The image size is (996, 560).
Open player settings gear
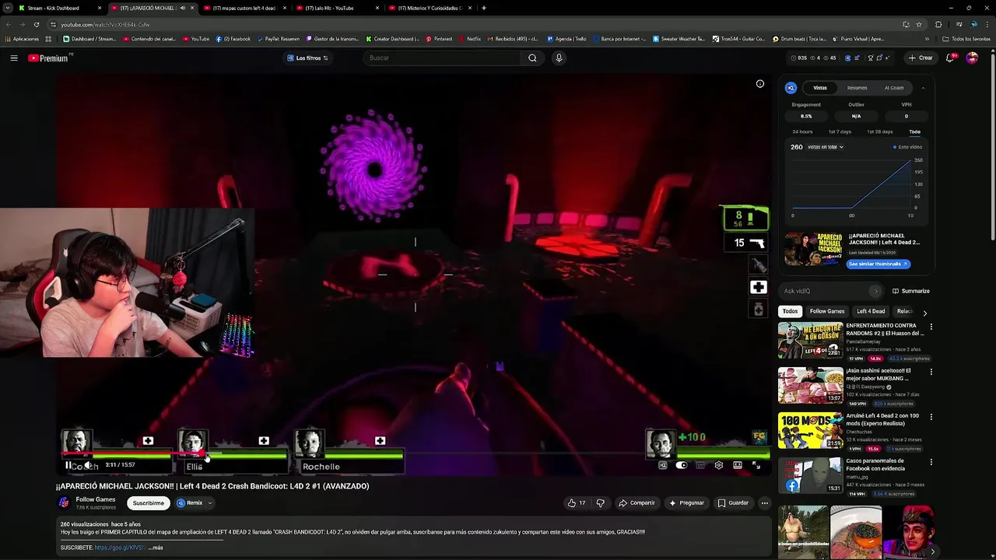click(x=719, y=465)
